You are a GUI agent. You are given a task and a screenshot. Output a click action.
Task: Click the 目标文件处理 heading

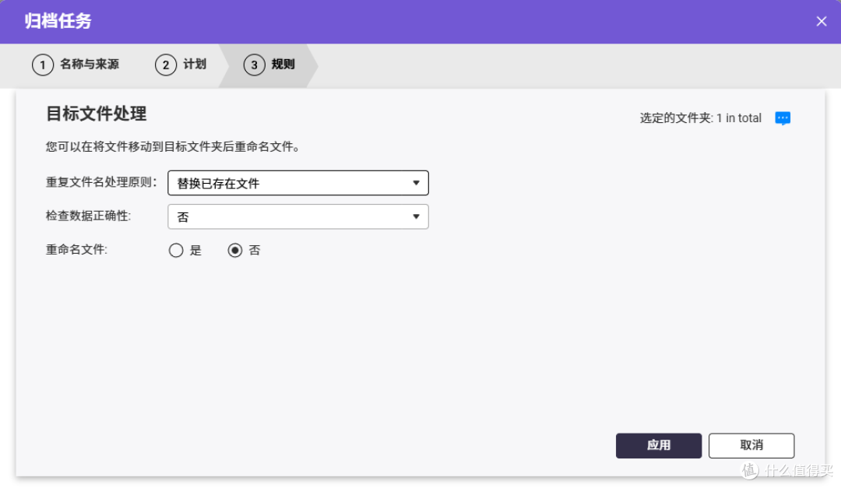tap(96, 114)
